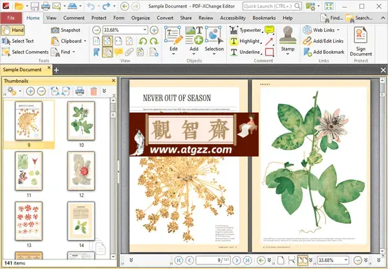This screenshot has width=388, height=269.
Task: Select the Underline text tool
Action: tap(246, 52)
